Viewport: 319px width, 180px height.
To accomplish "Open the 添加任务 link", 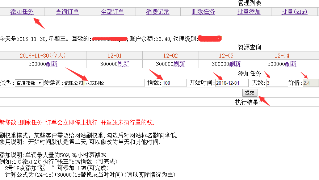I will pos(22,12).
